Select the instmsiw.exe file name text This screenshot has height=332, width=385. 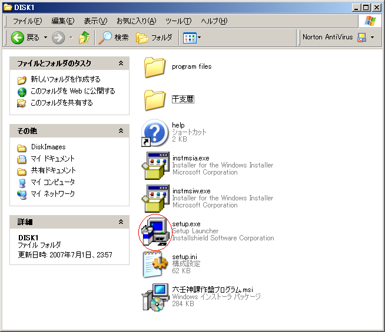[191, 191]
